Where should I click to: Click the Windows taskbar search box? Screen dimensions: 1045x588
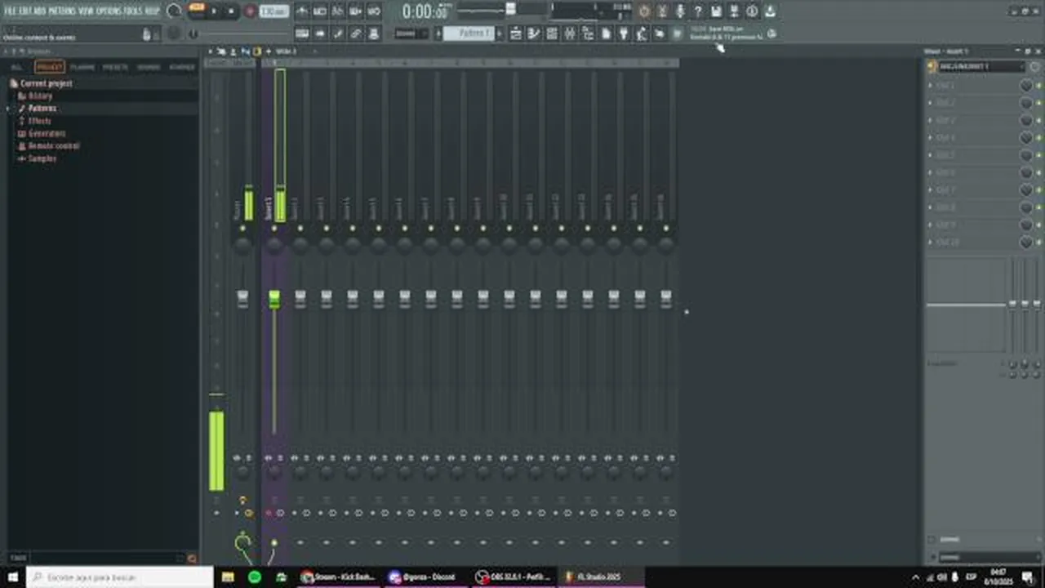click(119, 577)
